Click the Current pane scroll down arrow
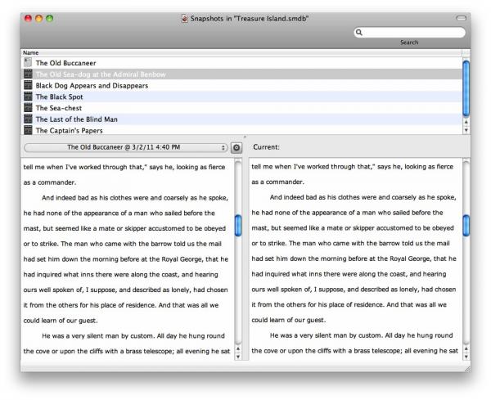Image resolution: width=491 pixels, height=400 pixels. coord(466,356)
